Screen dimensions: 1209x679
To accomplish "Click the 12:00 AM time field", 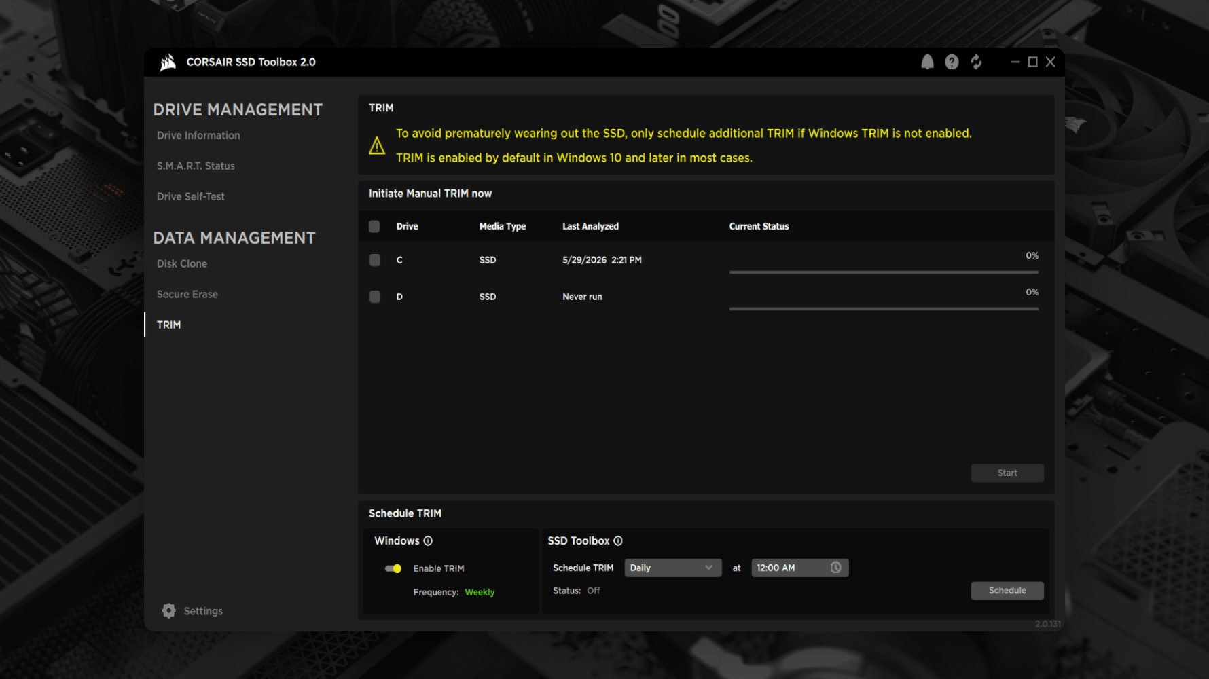I will 799,568.
